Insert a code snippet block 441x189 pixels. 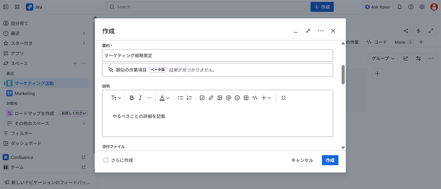[x=255, y=98]
